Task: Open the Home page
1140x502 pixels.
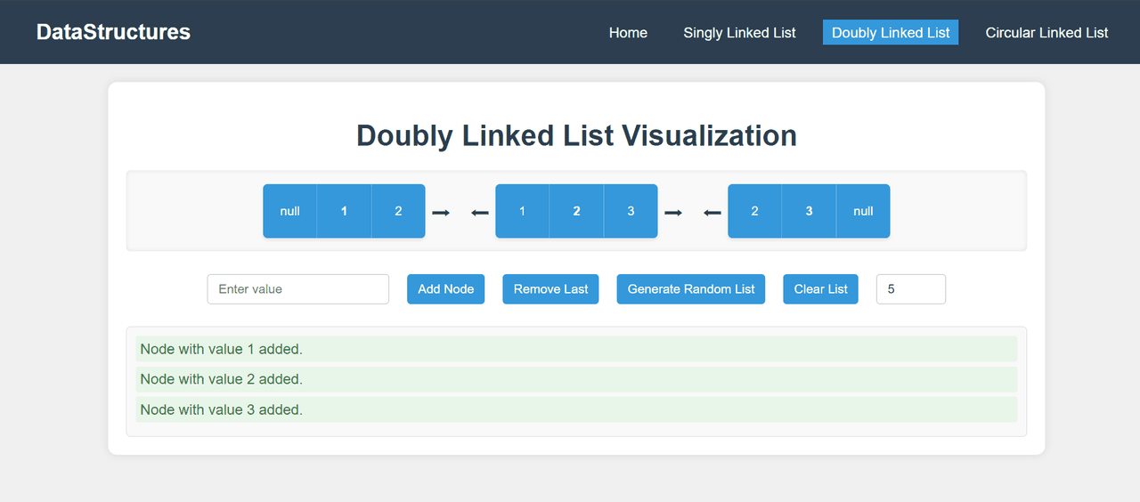Action: coord(628,33)
